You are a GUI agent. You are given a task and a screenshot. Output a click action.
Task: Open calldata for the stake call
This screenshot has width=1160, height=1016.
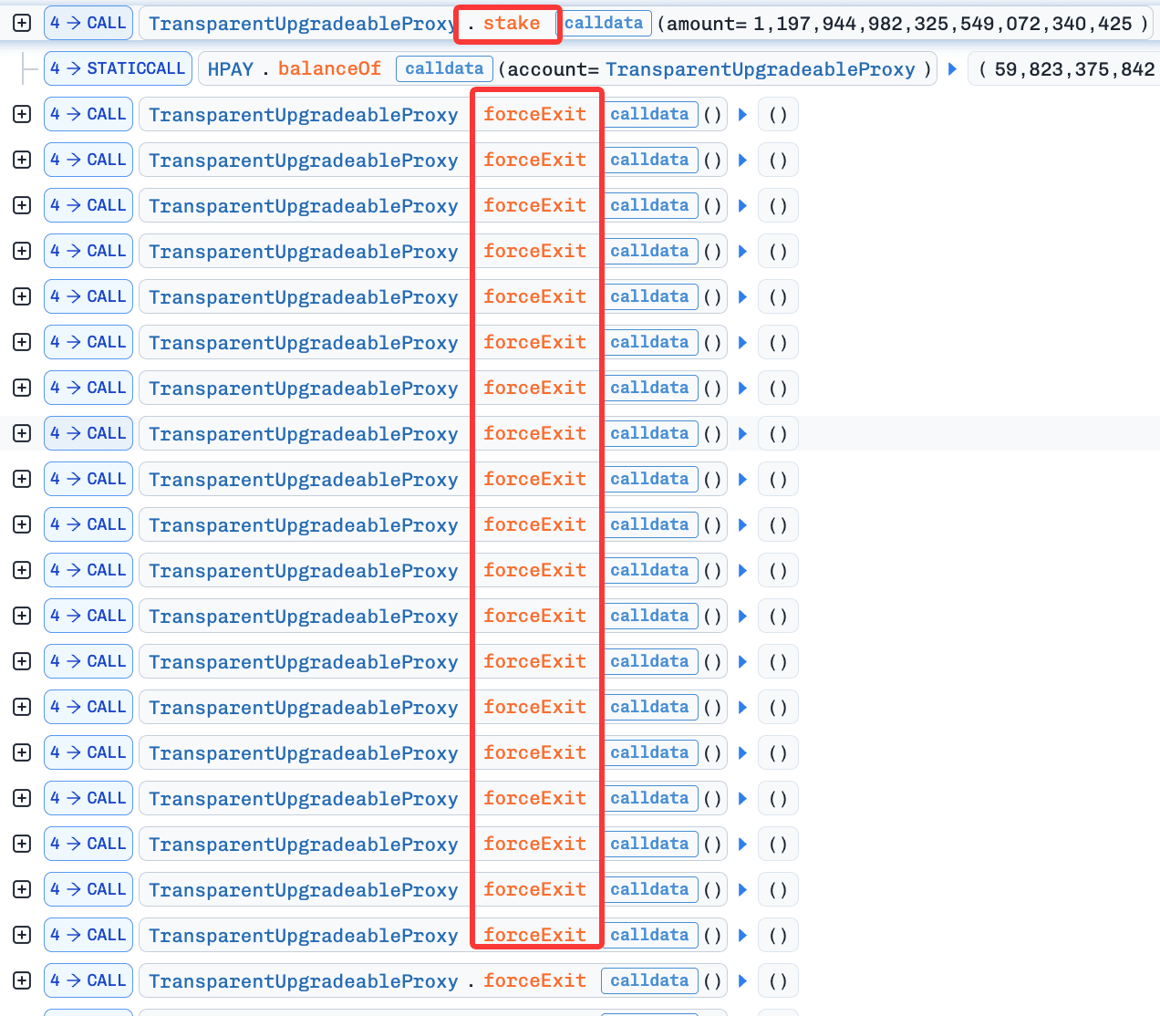click(604, 23)
